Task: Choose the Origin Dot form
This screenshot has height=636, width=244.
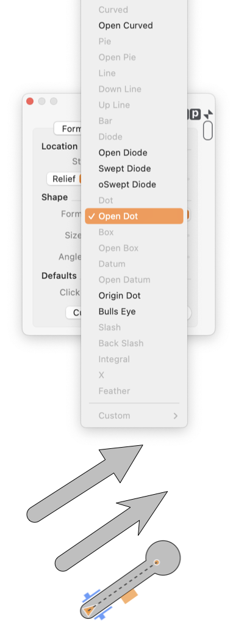Action: pyautogui.click(x=120, y=296)
